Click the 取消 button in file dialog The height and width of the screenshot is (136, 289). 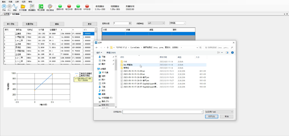tap(226, 117)
